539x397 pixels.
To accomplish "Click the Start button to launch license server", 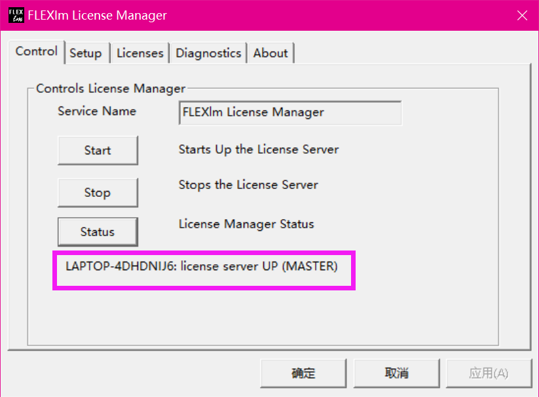I will (98, 150).
